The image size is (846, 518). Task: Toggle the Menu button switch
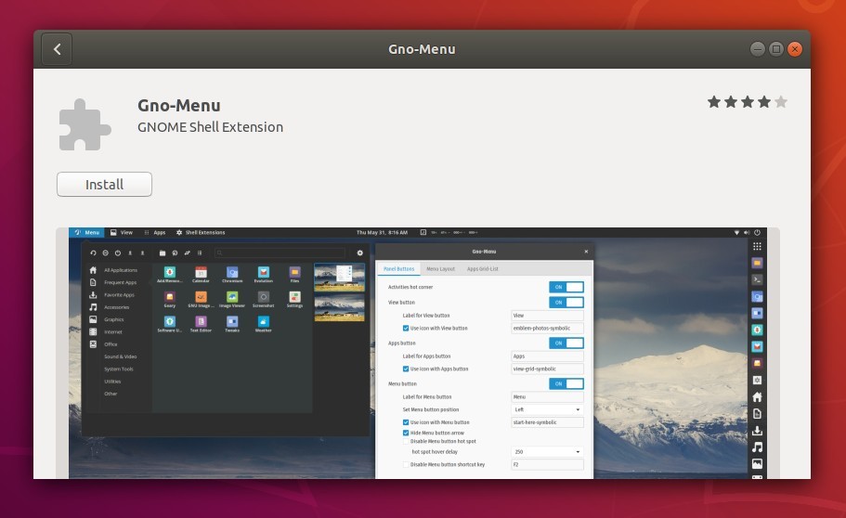566,383
